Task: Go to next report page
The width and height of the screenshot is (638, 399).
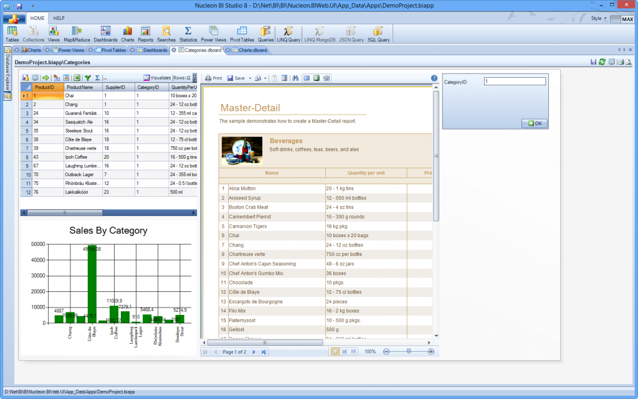Action: pyautogui.click(x=254, y=352)
